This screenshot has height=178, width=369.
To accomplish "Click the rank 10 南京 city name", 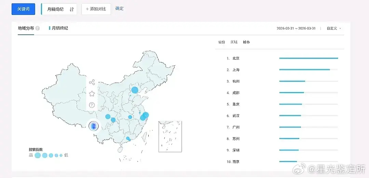I will tap(236, 162).
